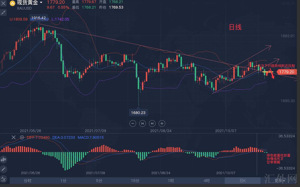Click the Bollinger upper band value U:1809.59
The height and width of the screenshot is (187, 300).
click(x=19, y=19)
